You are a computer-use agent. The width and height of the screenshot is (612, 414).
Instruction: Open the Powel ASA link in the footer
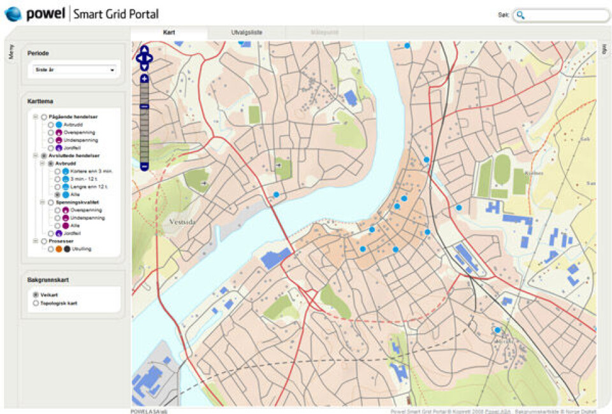click(x=499, y=411)
